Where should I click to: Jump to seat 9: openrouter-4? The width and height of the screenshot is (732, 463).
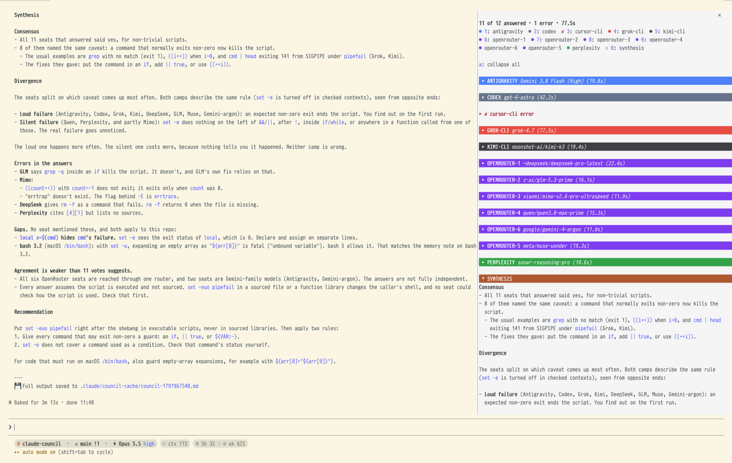pos(659,40)
